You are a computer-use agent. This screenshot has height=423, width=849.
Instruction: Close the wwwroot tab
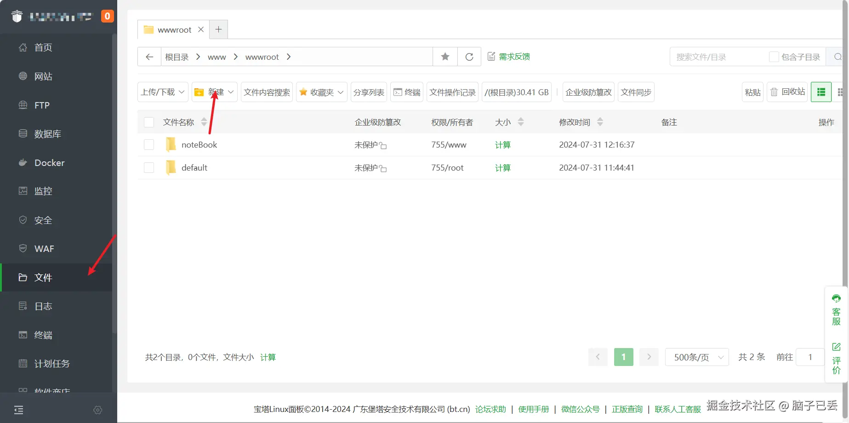click(201, 29)
